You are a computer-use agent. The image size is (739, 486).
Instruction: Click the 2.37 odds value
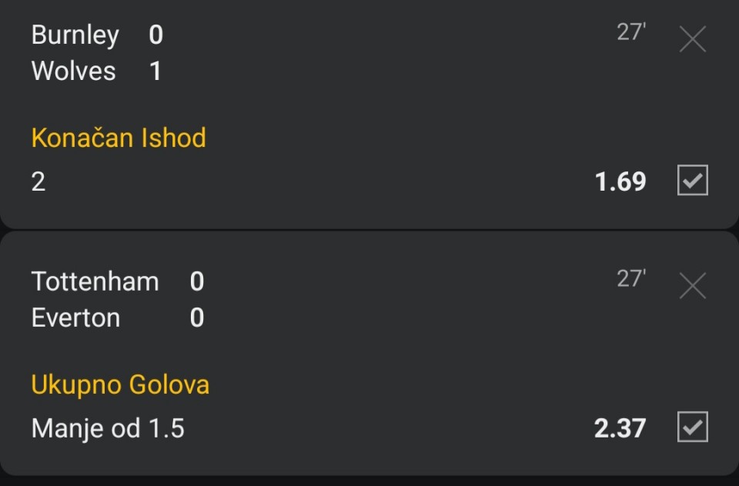click(620, 428)
